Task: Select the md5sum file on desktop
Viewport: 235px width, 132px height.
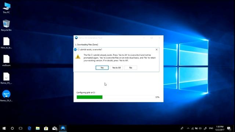Action: [x=6, y=60]
